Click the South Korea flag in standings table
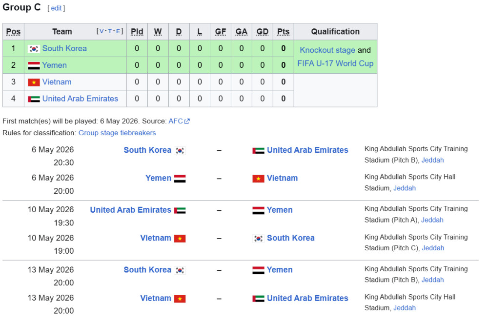 coord(34,49)
